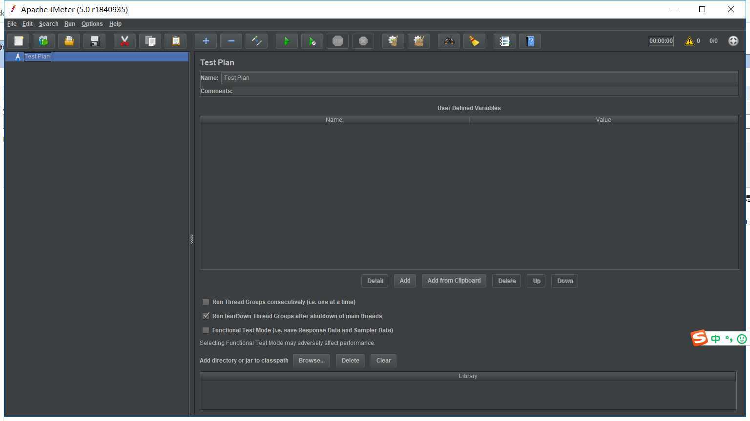Click the Sogou input method S icon
750x421 pixels.
point(699,338)
